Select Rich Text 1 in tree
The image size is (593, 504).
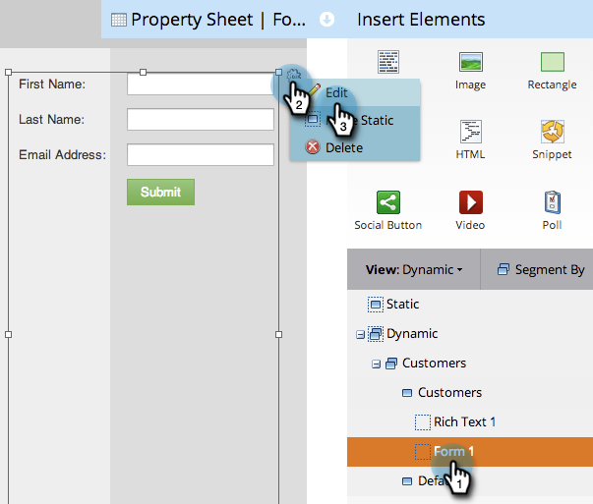coord(463,421)
